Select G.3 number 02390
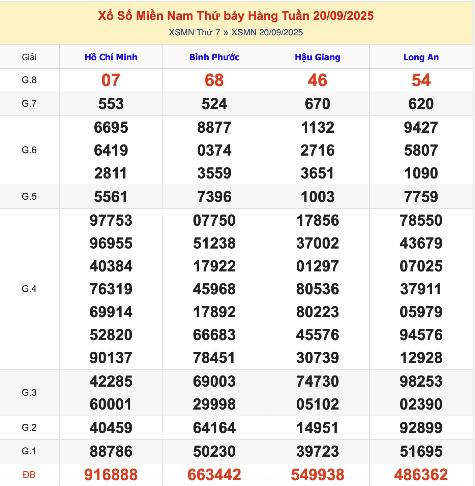 coord(421,404)
